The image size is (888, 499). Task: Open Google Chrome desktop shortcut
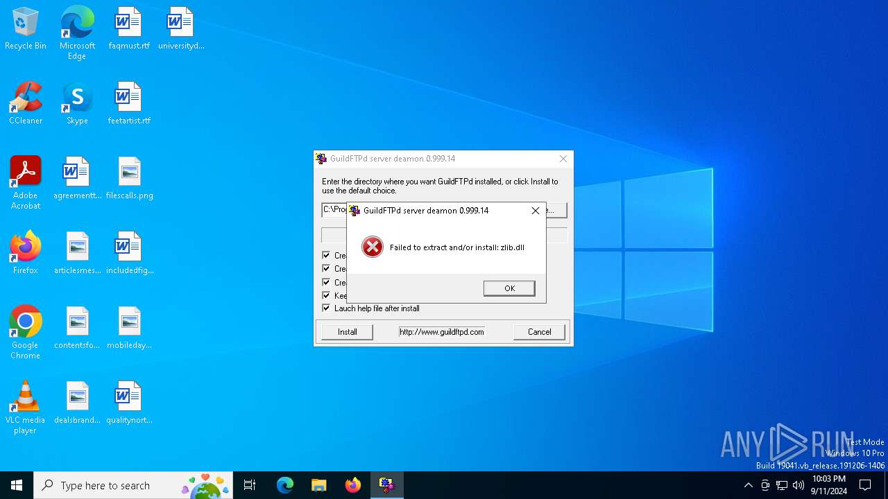pos(26,333)
